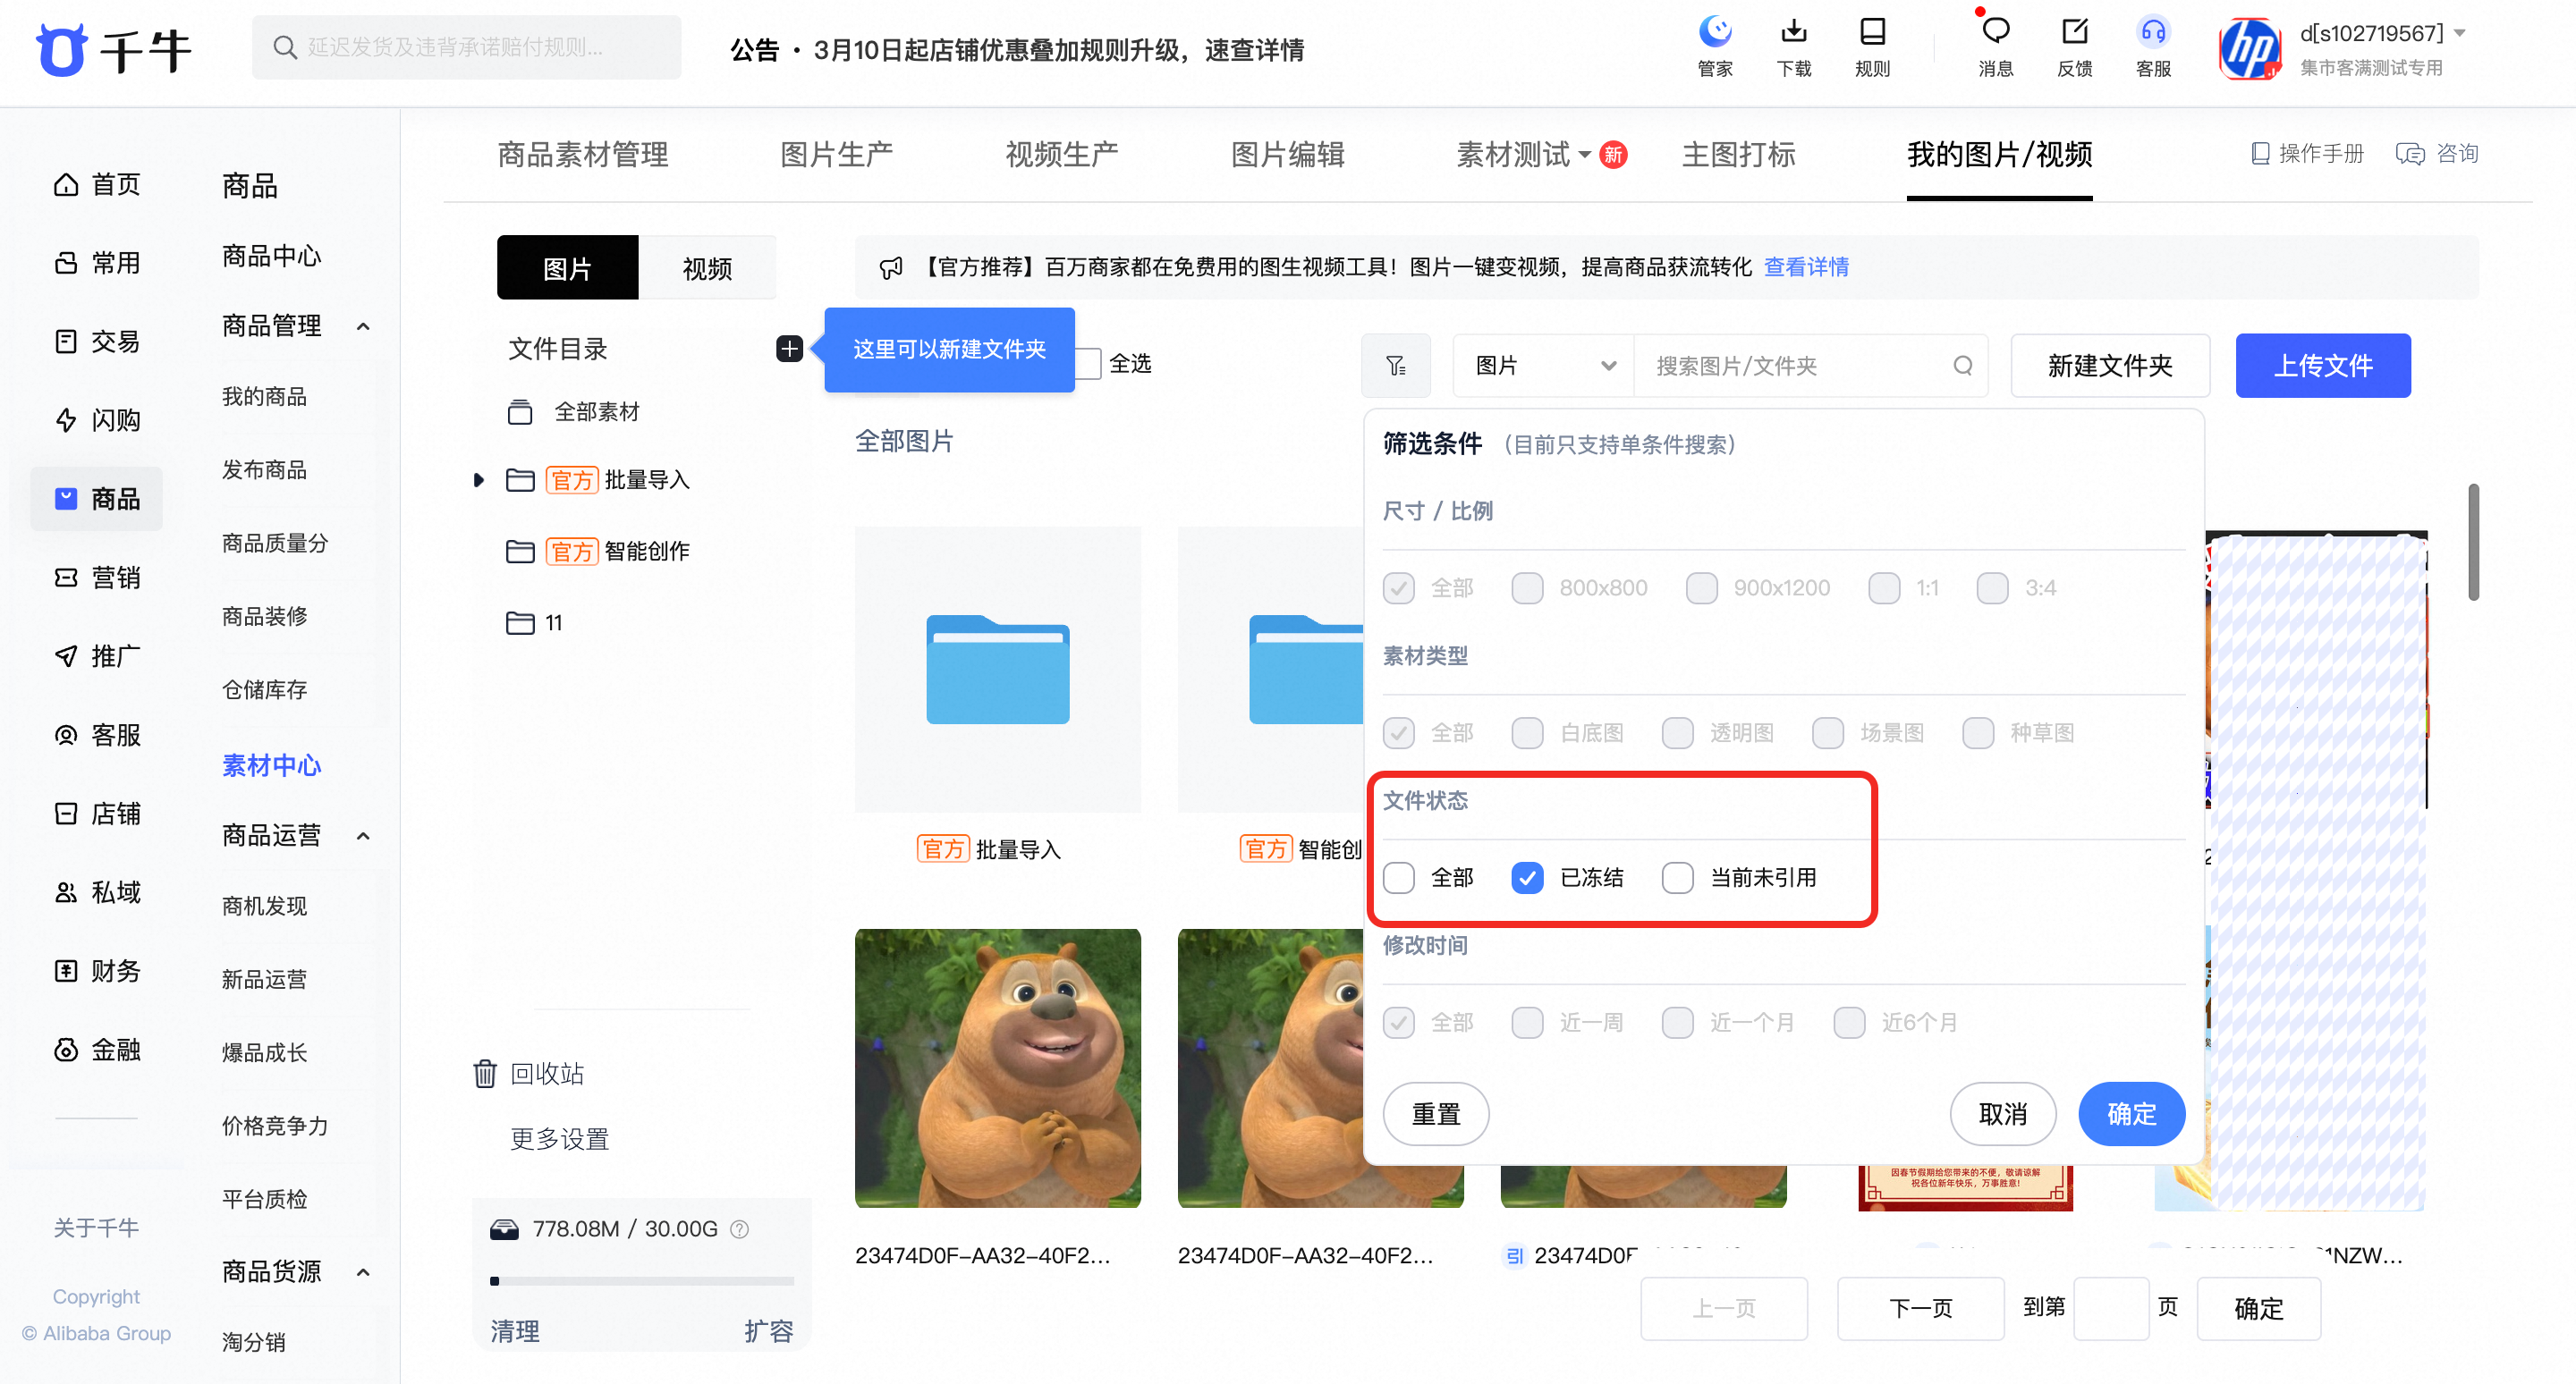2576x1384 pixels.
Task: Collapse the 商品运营 menu section
Action: (363, 835)
